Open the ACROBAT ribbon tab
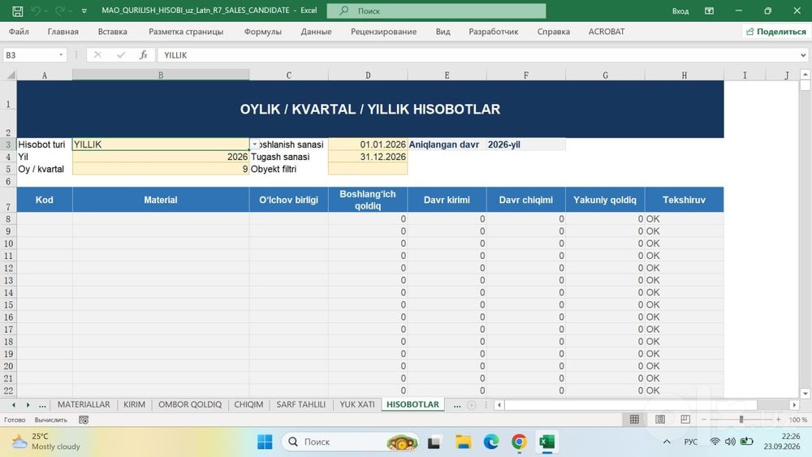 point(607,32)
